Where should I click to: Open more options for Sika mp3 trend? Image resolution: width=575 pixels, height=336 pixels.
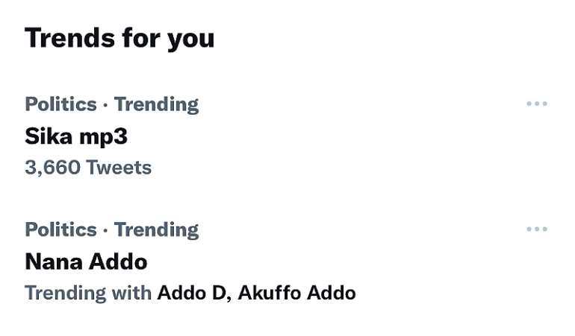point(536,104)
